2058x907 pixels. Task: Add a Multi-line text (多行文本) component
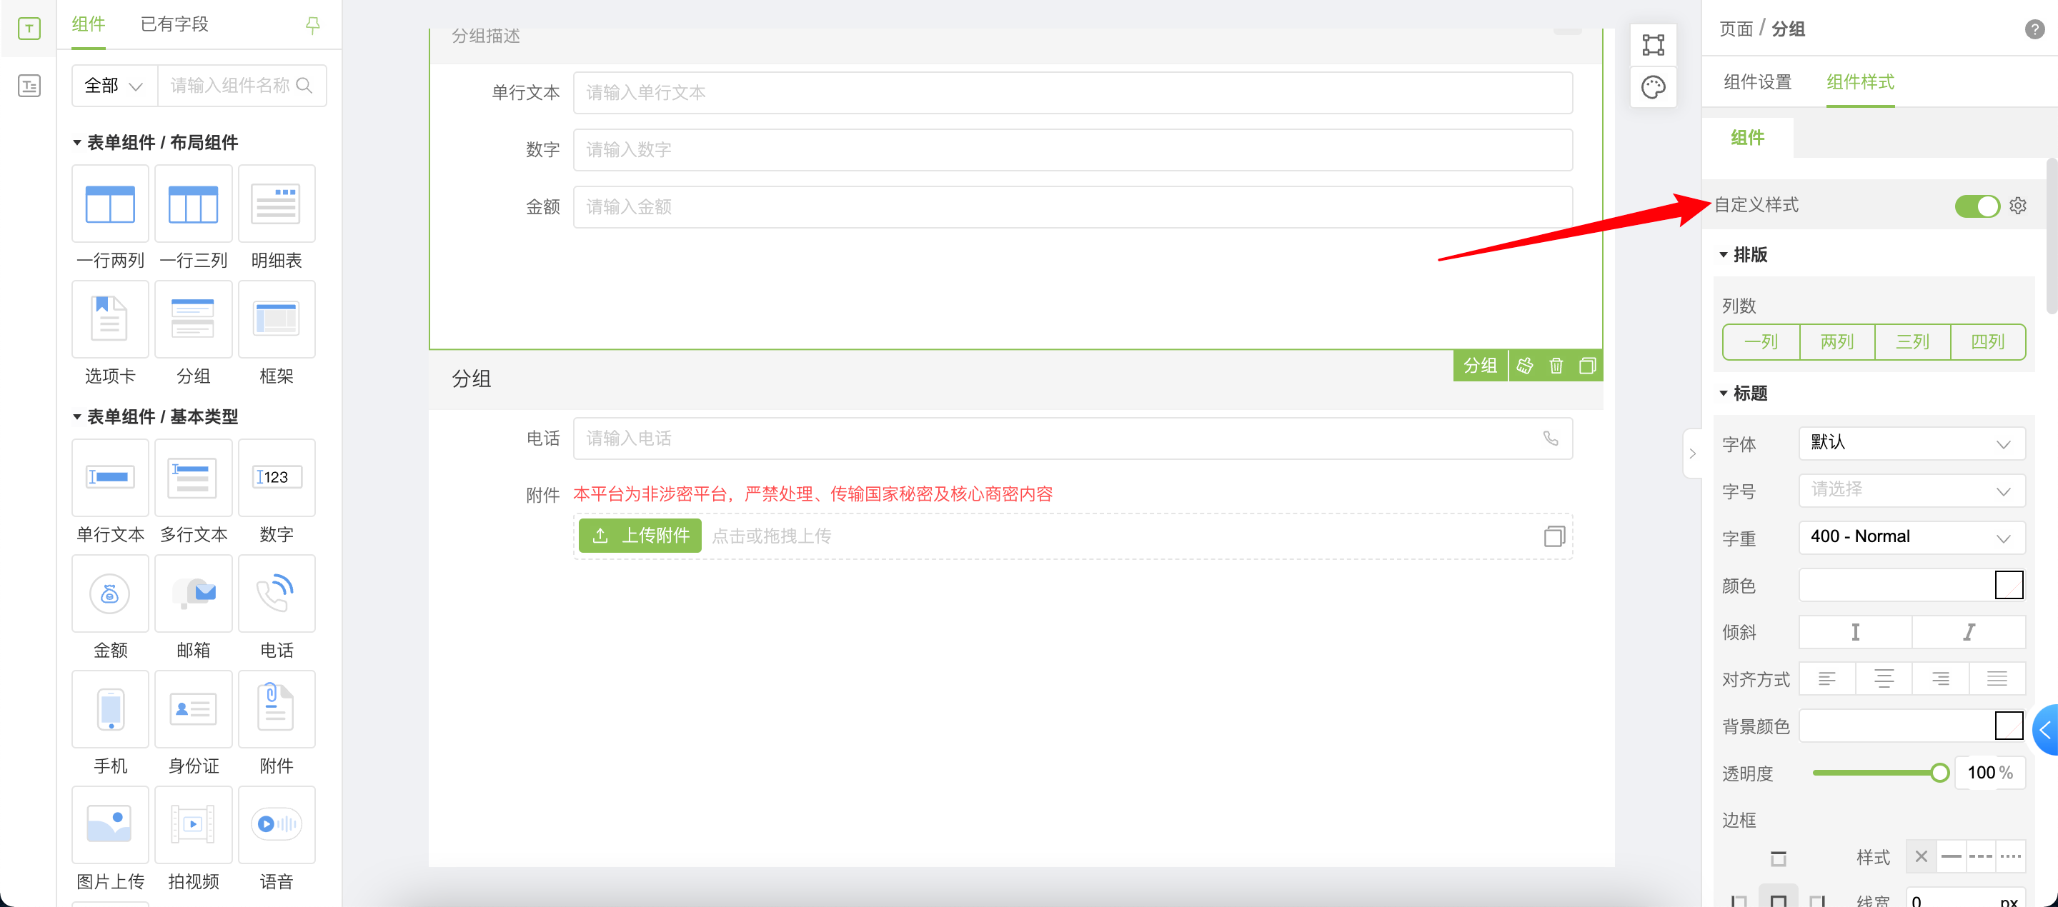click(x=192, y=478)
